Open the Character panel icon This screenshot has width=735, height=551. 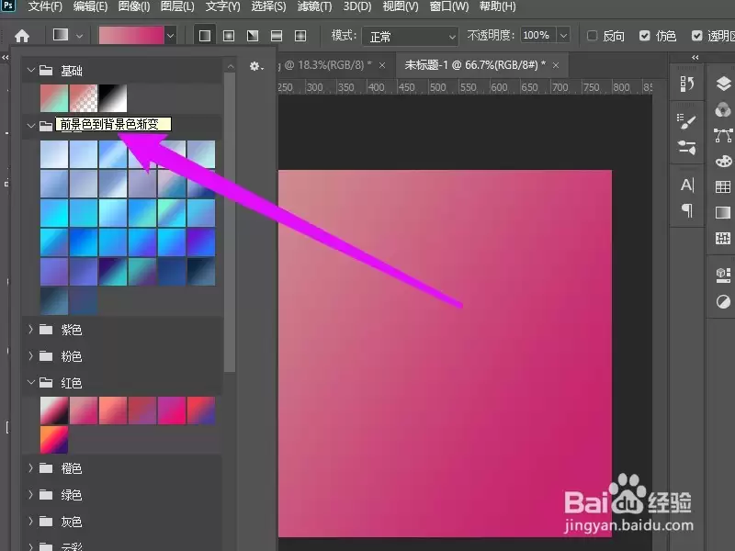pyautogui.click(x=686, y=186)
